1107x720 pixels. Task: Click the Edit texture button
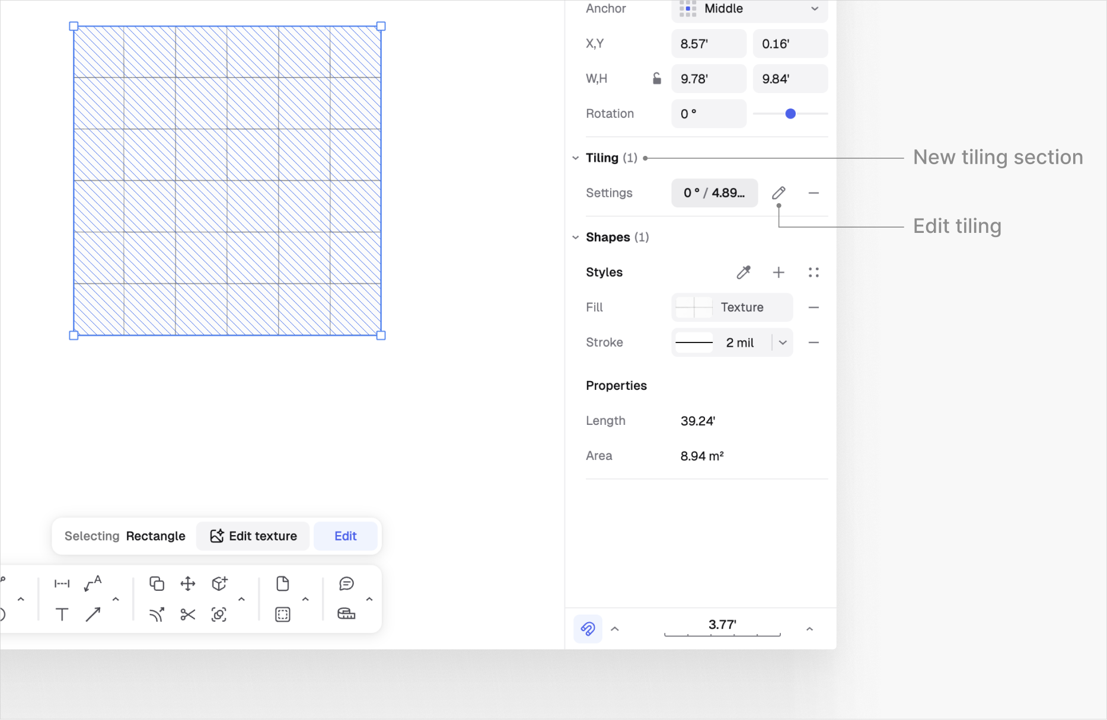(x=253, y=536)
